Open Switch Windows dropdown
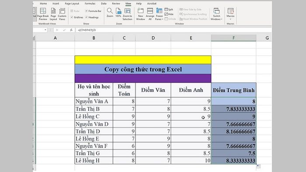The height and width of the screenshot is (172, 306). (216, 14)
